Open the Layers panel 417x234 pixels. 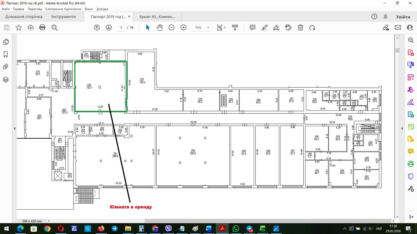6,80
